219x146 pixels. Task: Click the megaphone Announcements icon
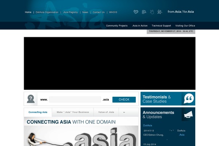[x=189, y=115]
